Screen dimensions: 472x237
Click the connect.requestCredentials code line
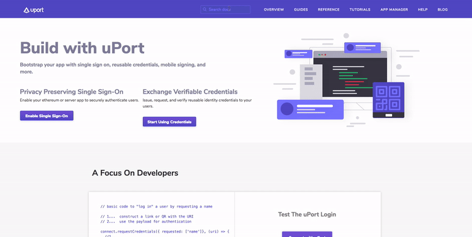click(165, 231)
